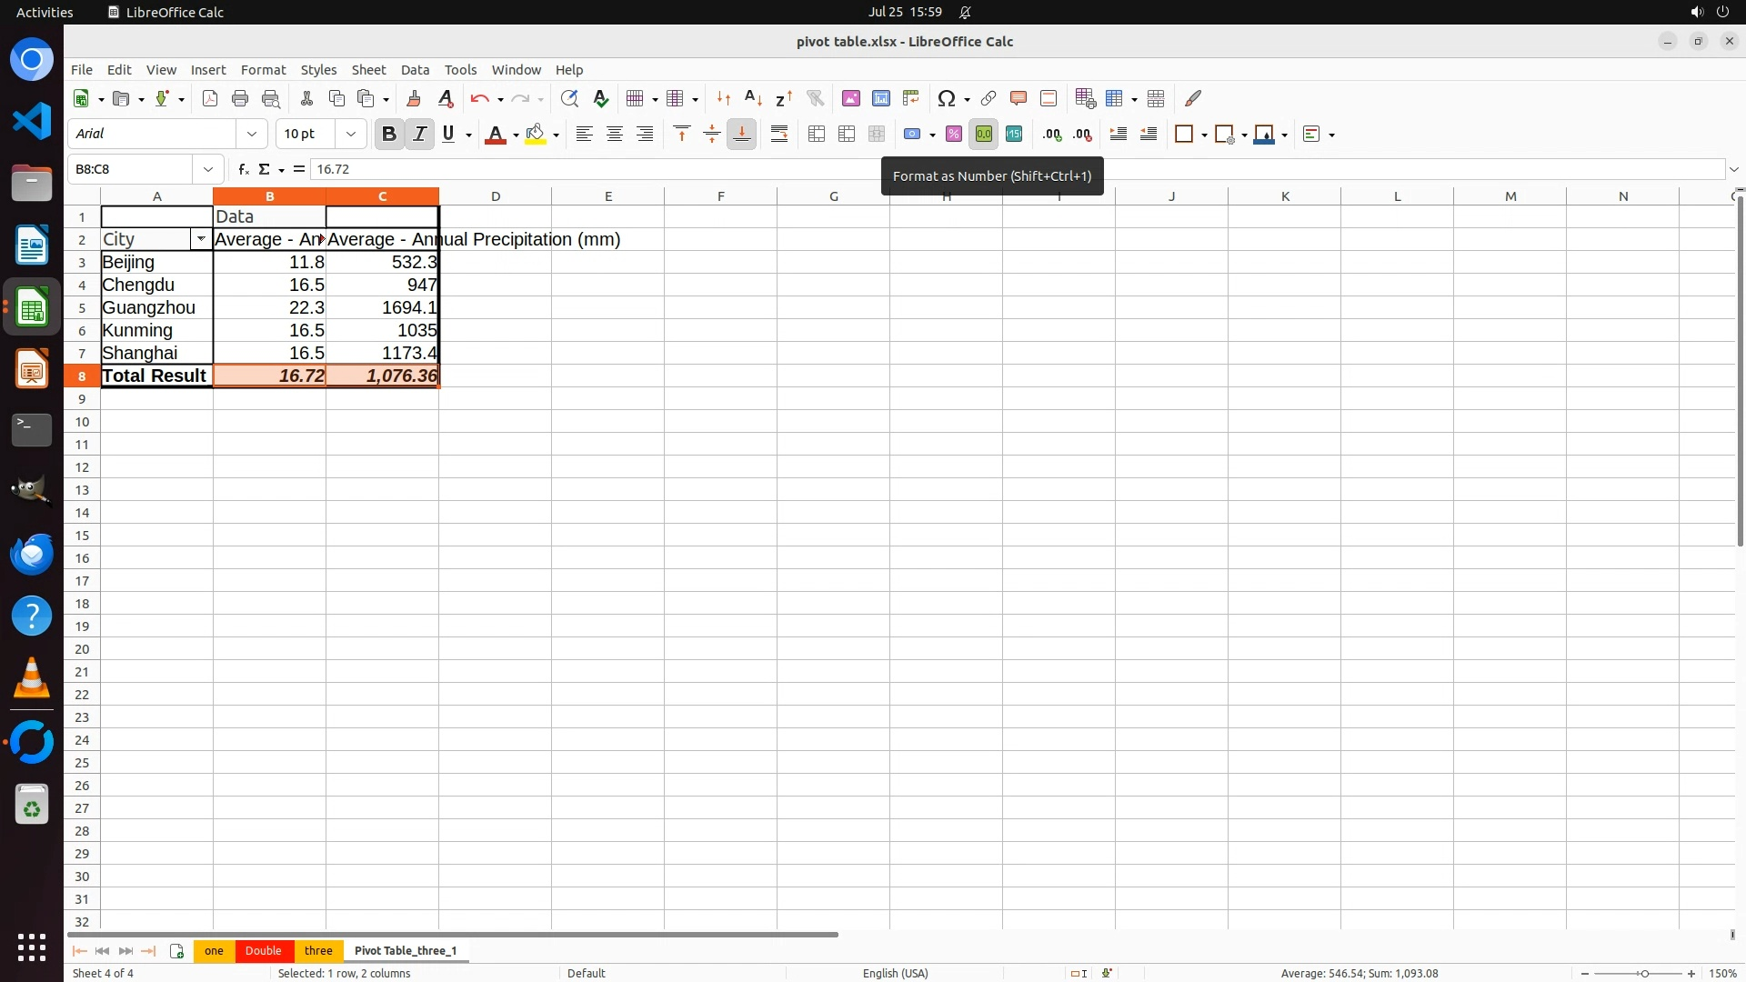Click the Insert Chart icon

pyautogui.click(x=880, y=98)
